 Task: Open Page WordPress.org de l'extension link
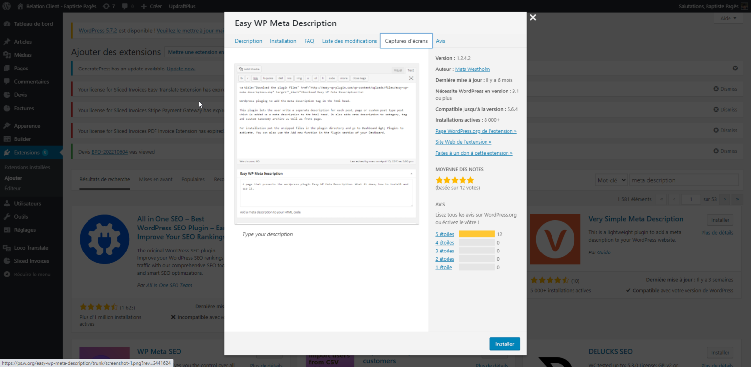476,131
